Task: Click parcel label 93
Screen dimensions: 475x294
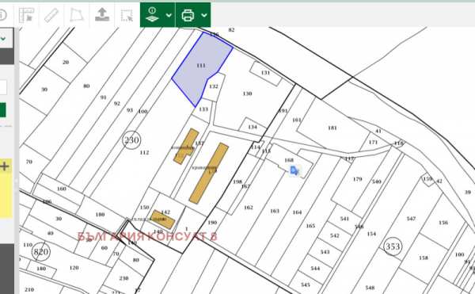Action: [130, 110]
